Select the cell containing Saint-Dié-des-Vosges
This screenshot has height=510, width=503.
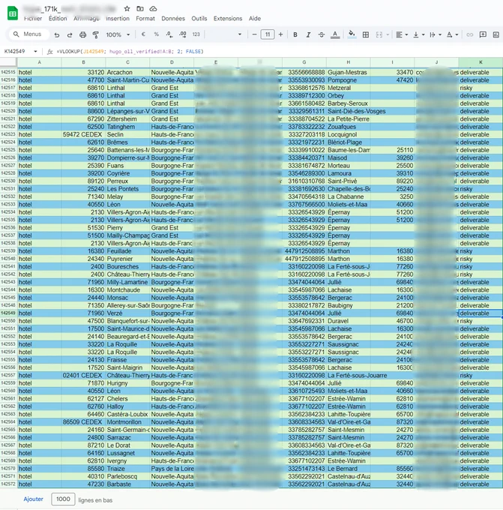pyautogui.click(x=349, y=111)
